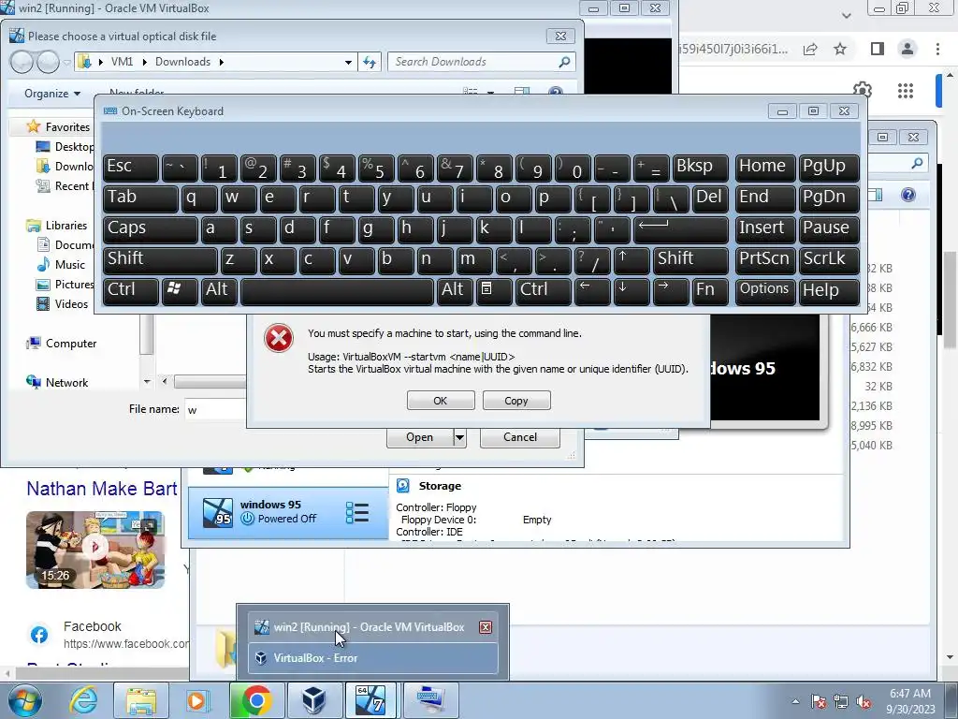Click the Search Downloads box

[x=482, y=62]
